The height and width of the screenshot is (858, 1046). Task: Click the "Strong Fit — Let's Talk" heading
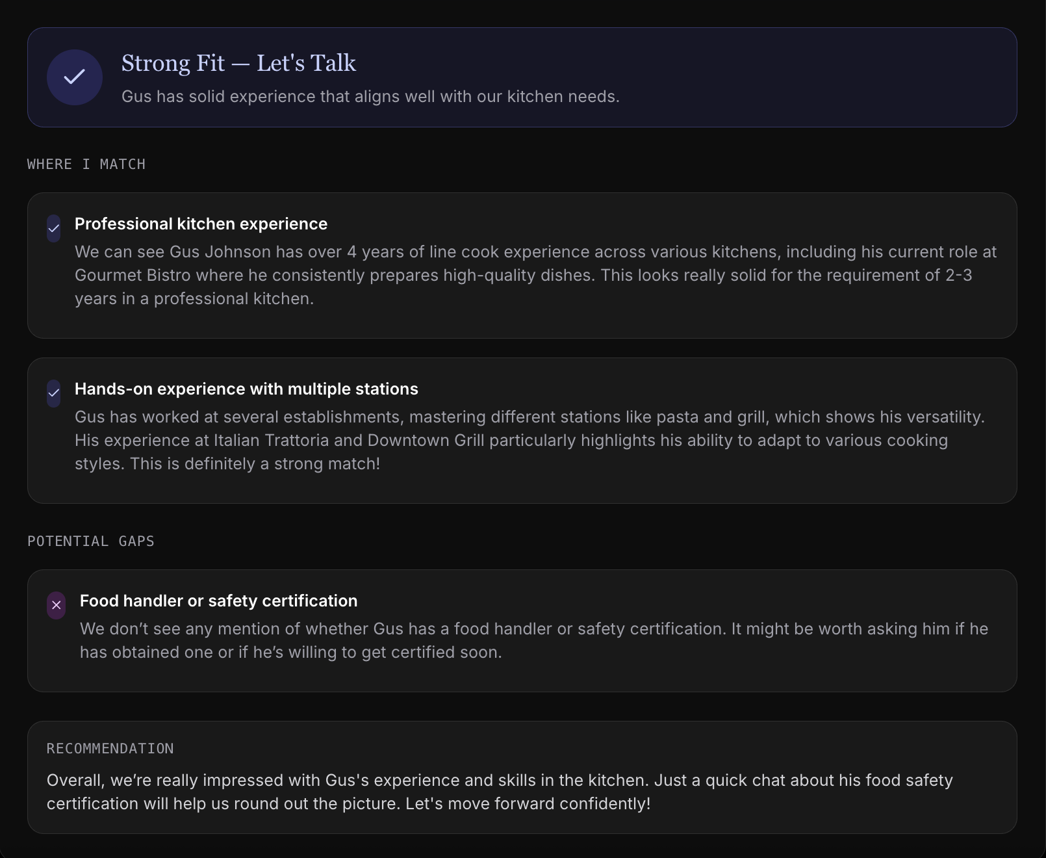(x=238, y=63)
